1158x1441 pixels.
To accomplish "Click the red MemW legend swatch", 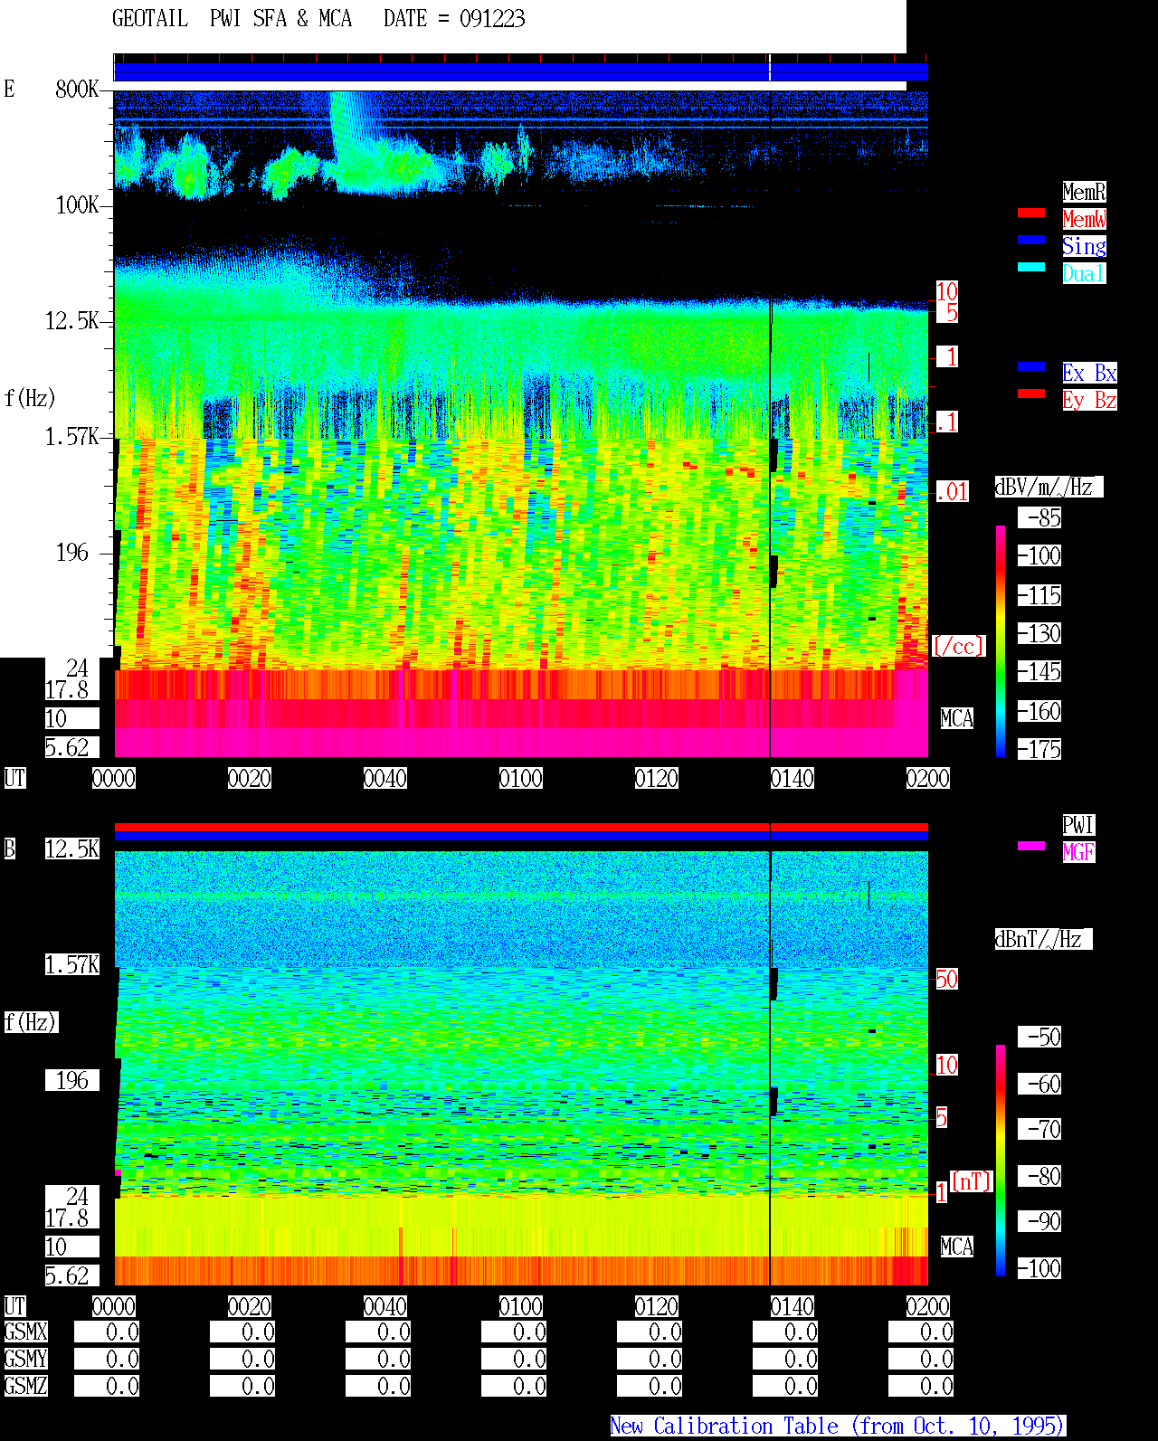I will [x=1031, y=213].
